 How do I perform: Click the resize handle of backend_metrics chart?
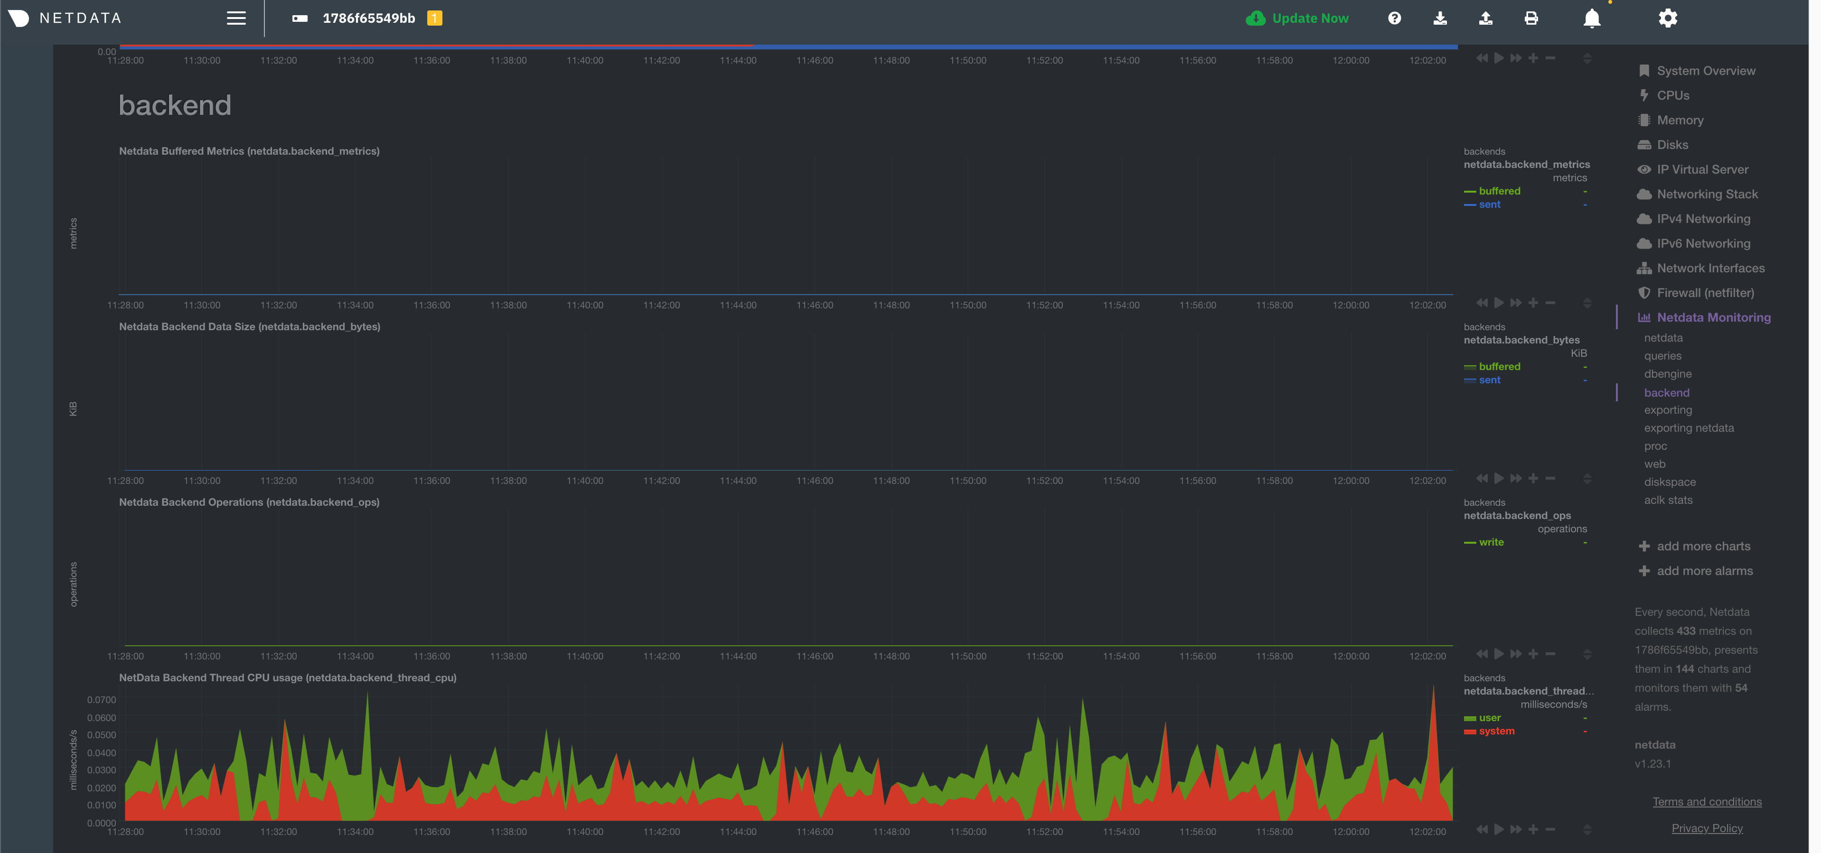coord(1587,303)
